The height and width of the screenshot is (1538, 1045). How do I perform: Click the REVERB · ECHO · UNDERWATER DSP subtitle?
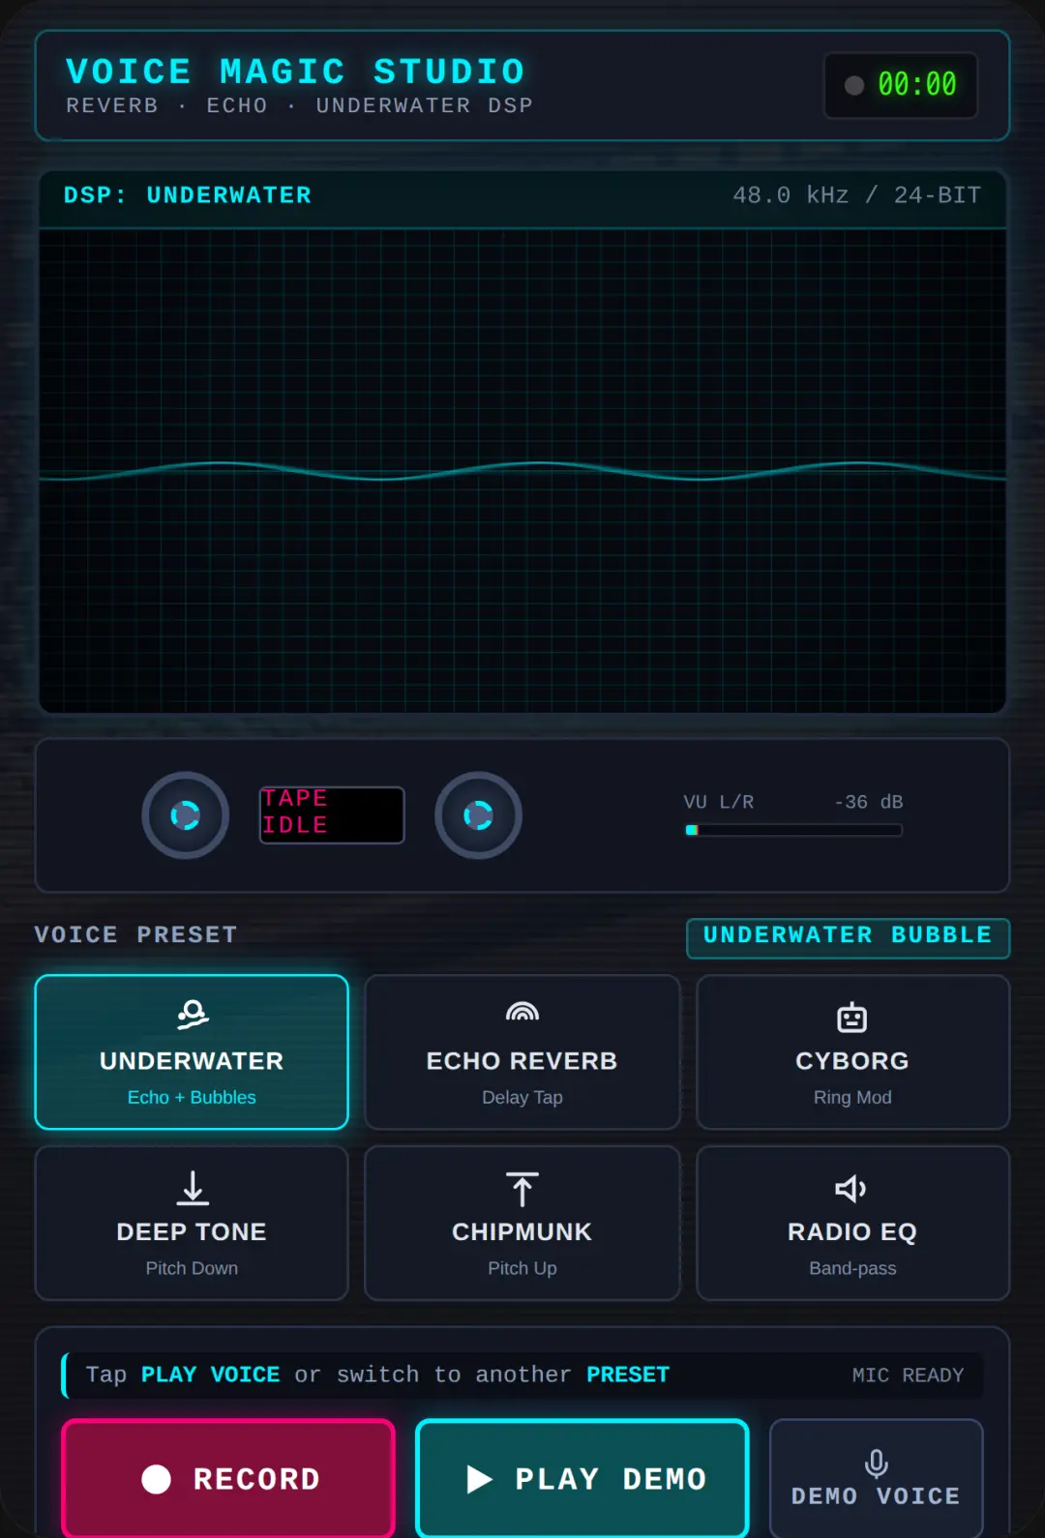point(300,105)
